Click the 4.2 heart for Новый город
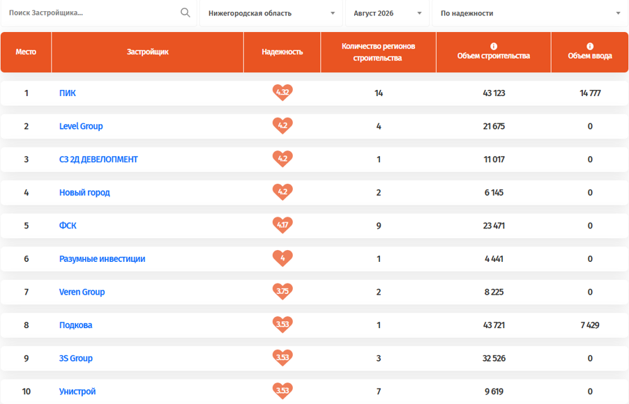The width and height of the screenshot is (629, 404). 282,192
